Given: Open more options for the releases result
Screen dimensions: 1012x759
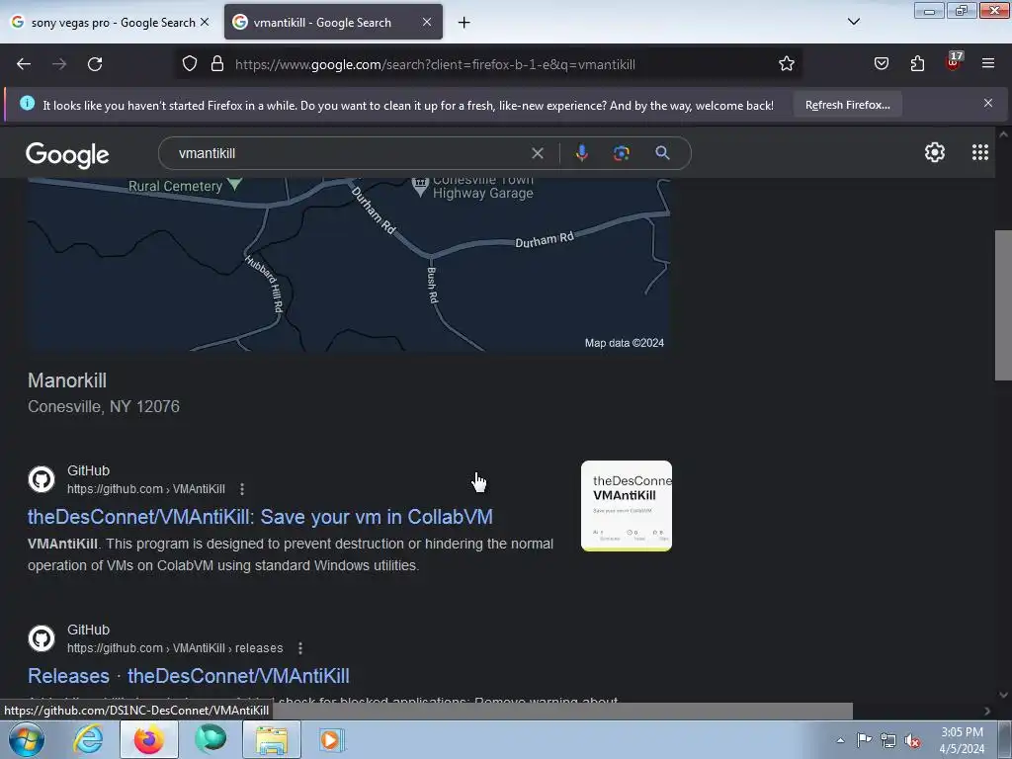Looking at the screenshot, I should (300, 648).
